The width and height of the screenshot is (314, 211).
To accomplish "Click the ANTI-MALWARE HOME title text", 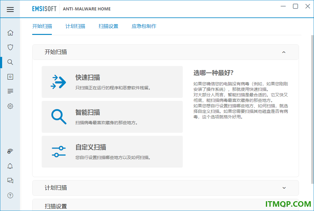I will tap(87, 9).
